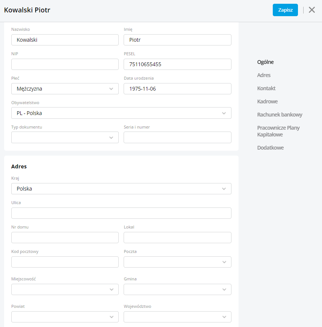Click the Seria i numer field
This screenshot has width=322, height=327.
(x=177, y=138)
